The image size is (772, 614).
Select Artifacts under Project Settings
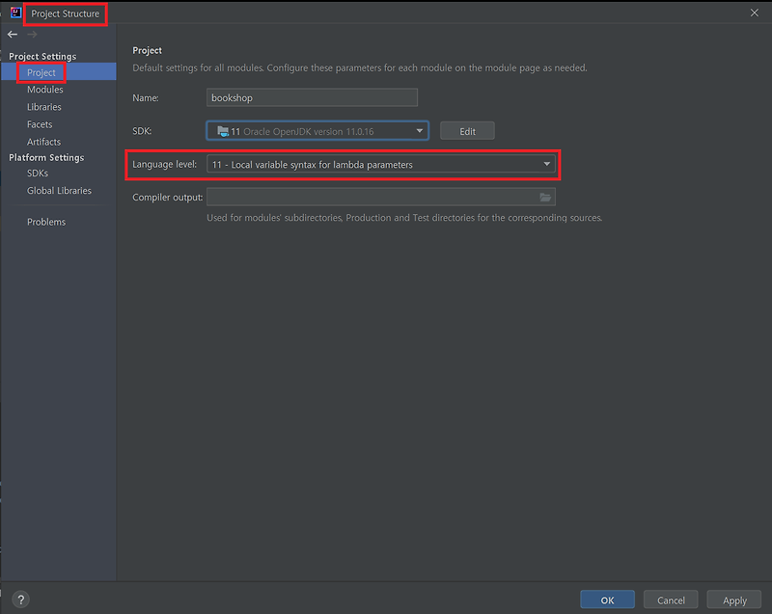[x=46, y=141]
